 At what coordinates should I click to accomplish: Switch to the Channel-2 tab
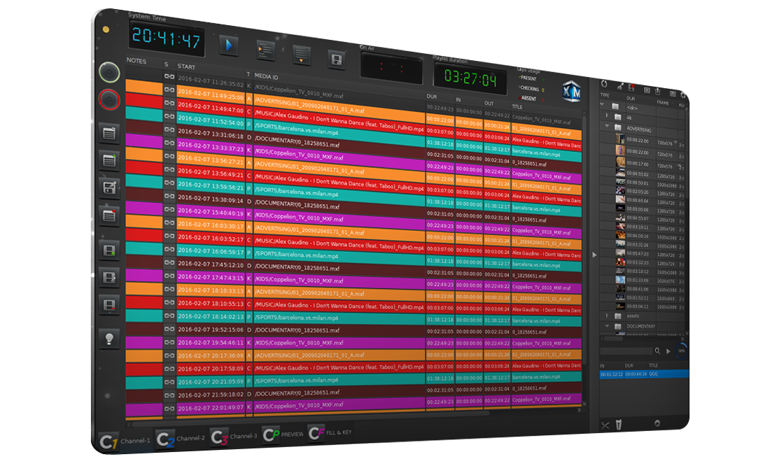pyautogui.click(x=181, y=438)
